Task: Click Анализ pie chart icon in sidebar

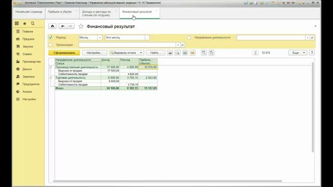Action: 18,91
